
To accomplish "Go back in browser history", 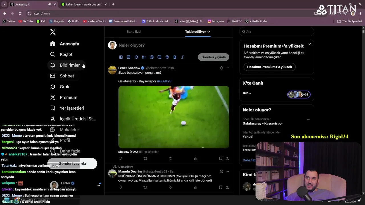I will [x=5, y=13].
